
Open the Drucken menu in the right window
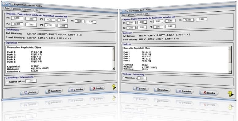(139, 14)
